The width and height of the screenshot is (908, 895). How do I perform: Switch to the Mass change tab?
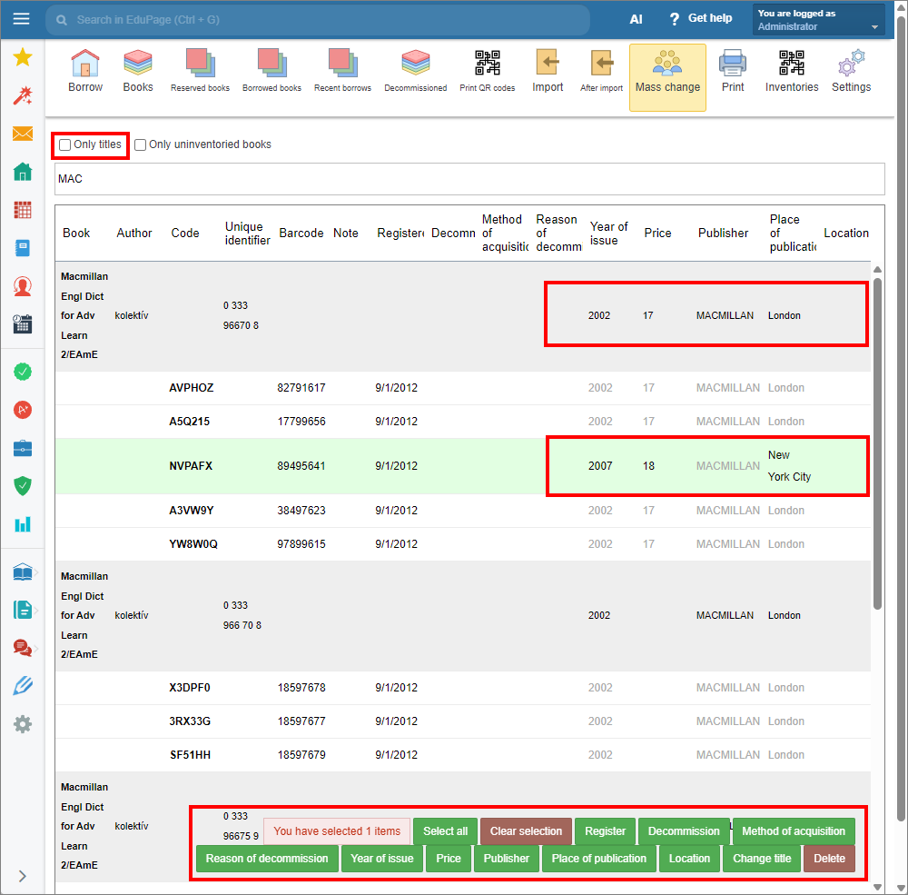pyautogui.click(x=667, y=77)
